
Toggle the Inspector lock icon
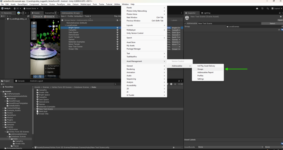pyautogui.click(x=280, y=13)
